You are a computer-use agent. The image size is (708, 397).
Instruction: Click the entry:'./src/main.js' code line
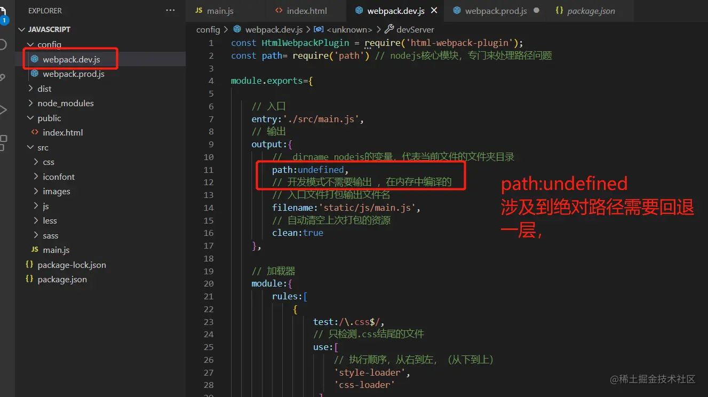coord(308,119)
